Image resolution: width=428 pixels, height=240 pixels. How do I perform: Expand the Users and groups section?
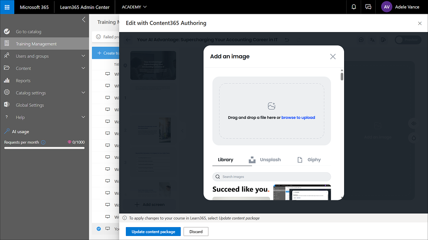83,56
